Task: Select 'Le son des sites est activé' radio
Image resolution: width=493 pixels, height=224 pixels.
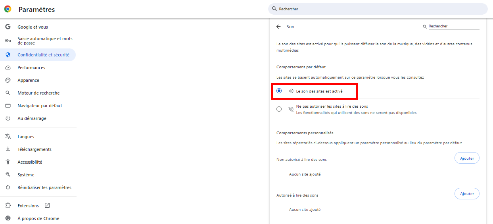Action: [x=279, y=91]
